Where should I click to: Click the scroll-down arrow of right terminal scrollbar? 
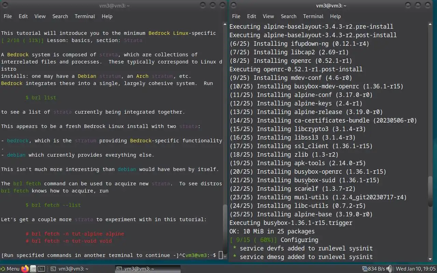click(430, 258)
